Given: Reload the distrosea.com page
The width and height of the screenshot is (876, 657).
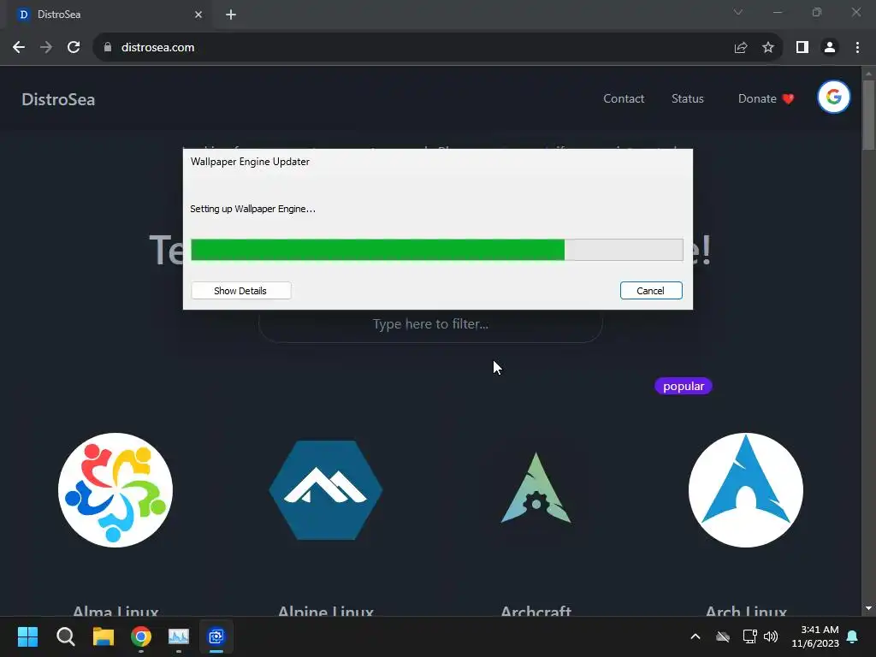Looking at the screenshot, I should 74,48.
